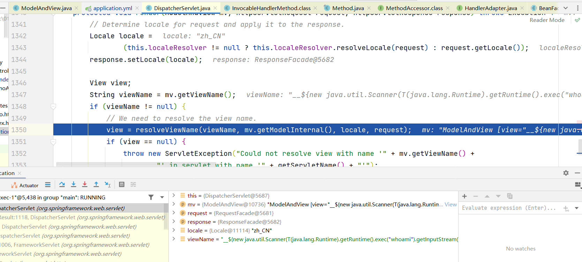This screenshot has height=262, width=582.
Task: Toggle Reader Mode in the editor
Action: [547, 20]
